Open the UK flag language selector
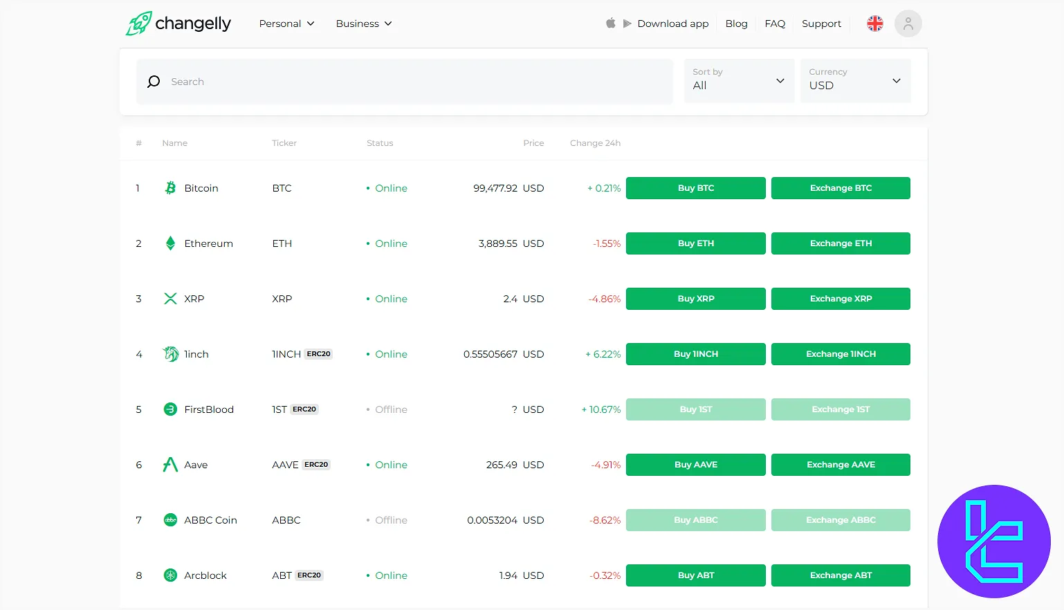The height and width of the screenshot is (610, 1064). pos(875,24)
